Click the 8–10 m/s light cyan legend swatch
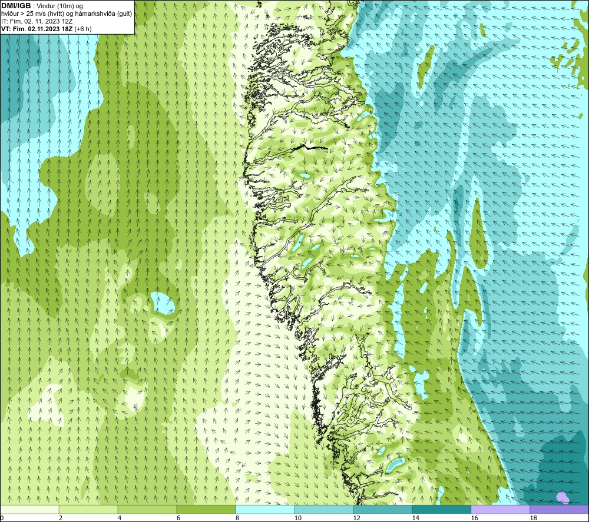Image resolution: width=589 pixels, height=522 pixels. point(265,509)
